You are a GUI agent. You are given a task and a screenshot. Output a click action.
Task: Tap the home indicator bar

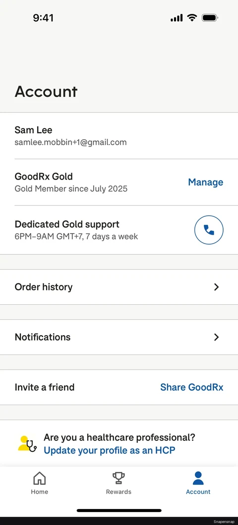point(119,510)
